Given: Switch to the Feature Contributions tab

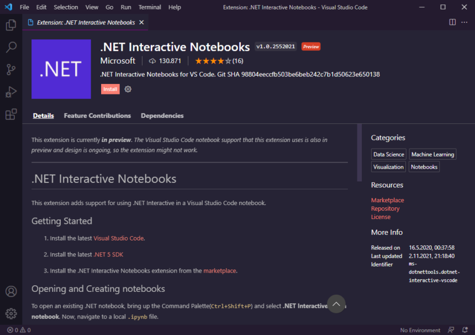Looking at the screenshot, I should pyautogui.click(x=97, y=116).
